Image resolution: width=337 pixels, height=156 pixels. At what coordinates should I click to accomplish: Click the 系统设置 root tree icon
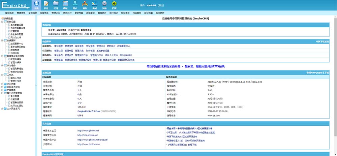(x=3, y=19)
